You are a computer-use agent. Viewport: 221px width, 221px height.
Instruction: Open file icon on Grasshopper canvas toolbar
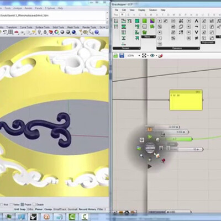115,55
